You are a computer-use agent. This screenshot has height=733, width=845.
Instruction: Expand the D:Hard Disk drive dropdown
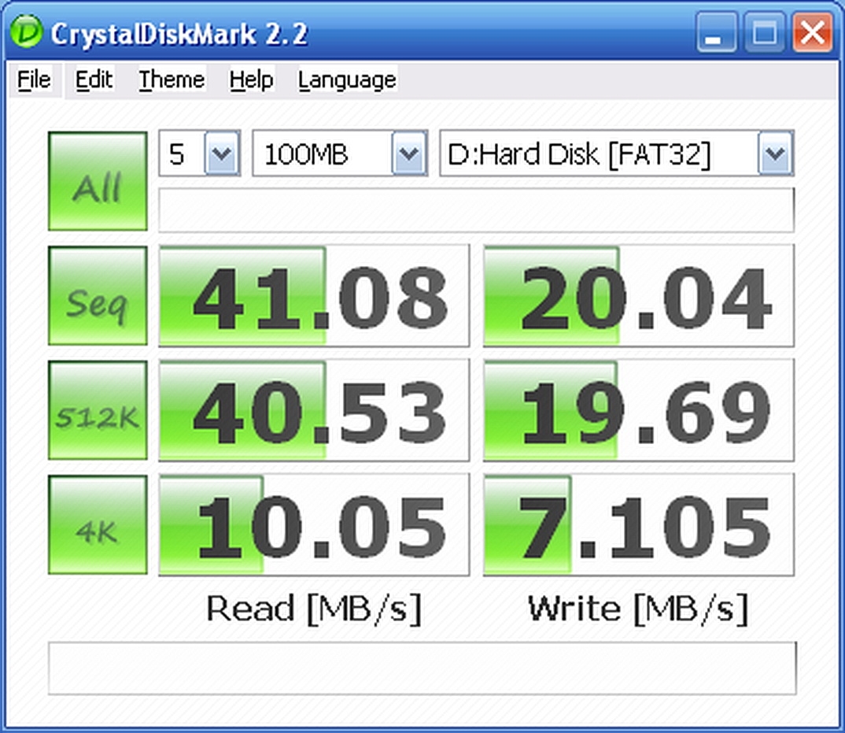(776, 154)
